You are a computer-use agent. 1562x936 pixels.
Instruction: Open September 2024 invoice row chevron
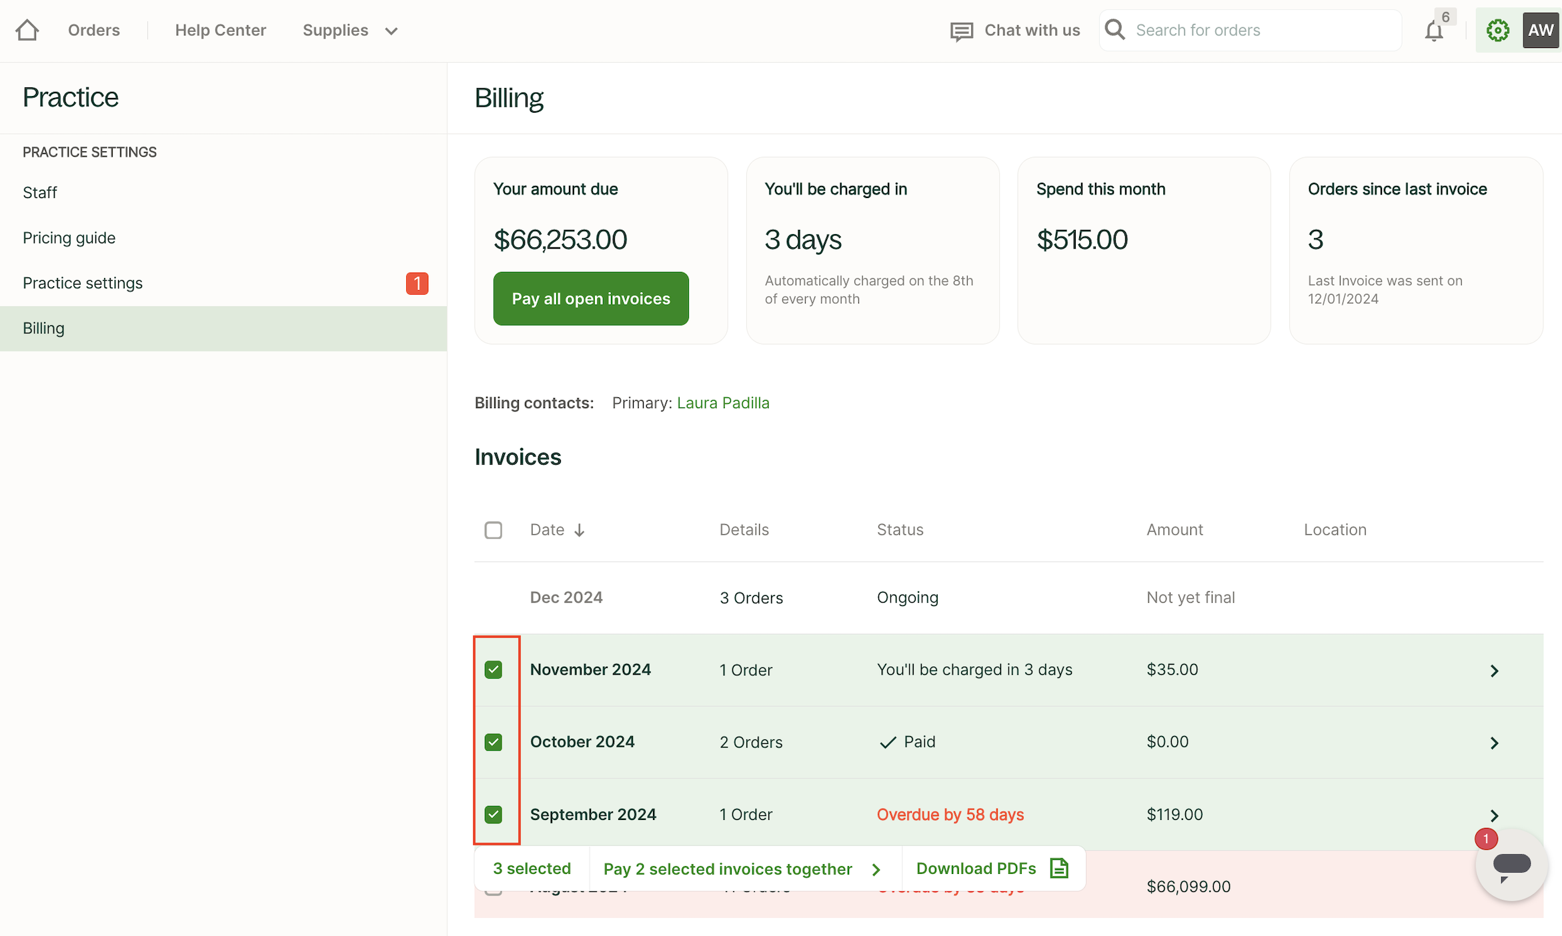[x=1494, y=815]
